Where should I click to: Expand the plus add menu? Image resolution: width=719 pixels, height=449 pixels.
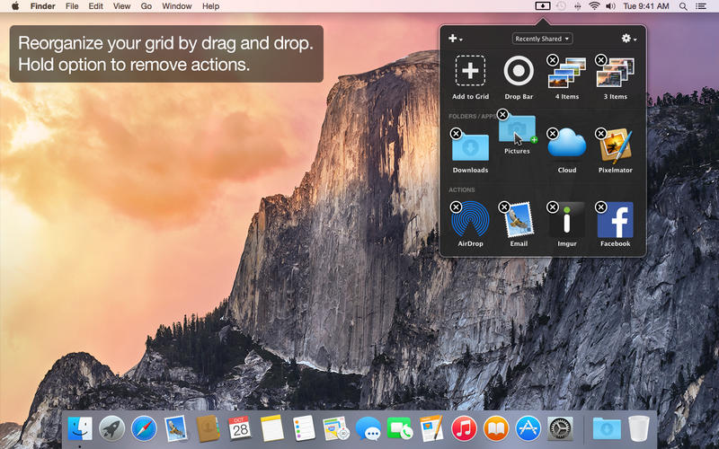[x=456, y=39]
